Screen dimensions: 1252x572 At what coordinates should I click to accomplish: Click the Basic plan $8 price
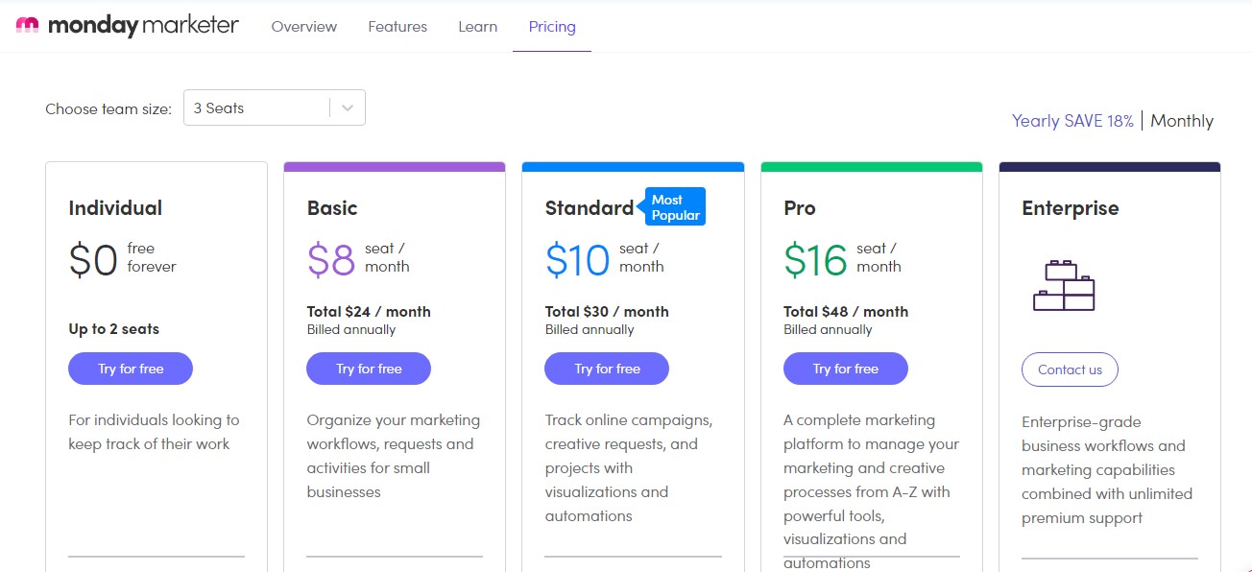[331, 260]
